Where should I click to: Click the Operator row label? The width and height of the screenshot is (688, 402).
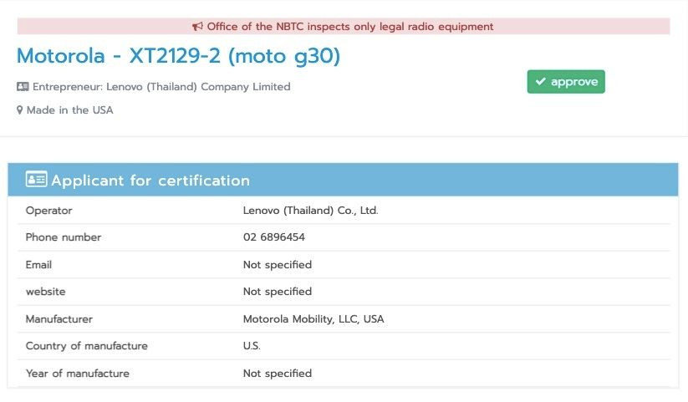coord(49,211)
